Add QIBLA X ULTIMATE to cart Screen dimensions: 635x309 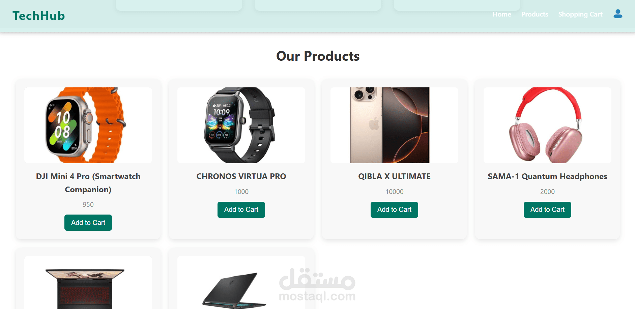click(394, 209)
